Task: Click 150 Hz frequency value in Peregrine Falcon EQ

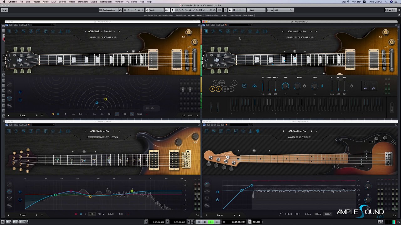Action: point(101,214)
